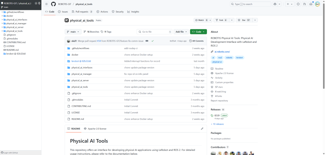
Task: Open pull request #34 link
Action: (x=99, y=41)
